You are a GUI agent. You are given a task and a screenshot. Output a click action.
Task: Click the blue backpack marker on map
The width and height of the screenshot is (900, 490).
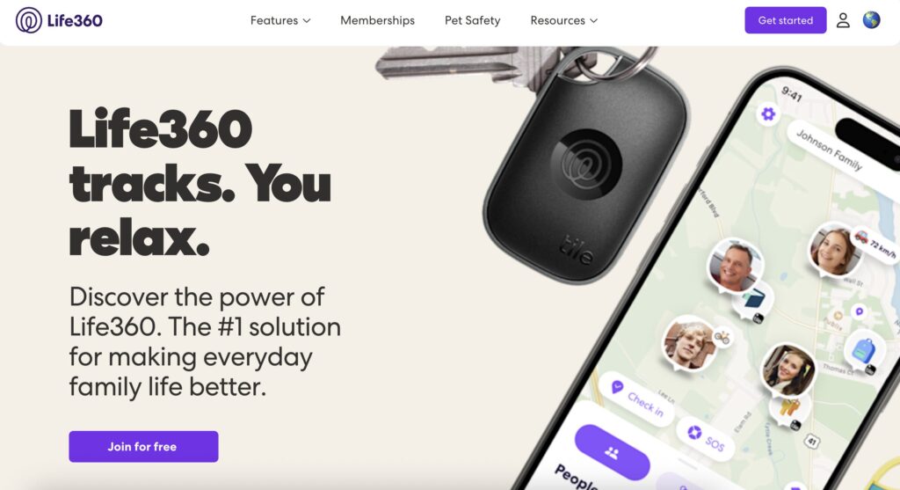tap(863, 349)
